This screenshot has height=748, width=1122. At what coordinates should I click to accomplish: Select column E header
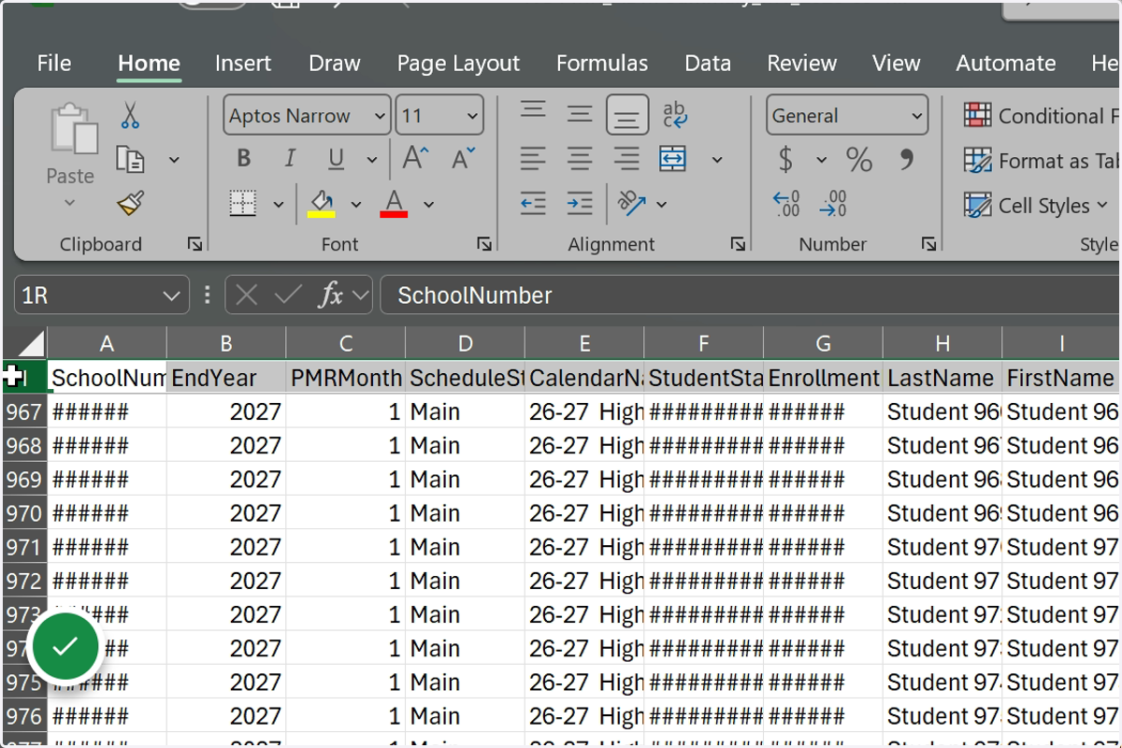(x=584, y=343)
